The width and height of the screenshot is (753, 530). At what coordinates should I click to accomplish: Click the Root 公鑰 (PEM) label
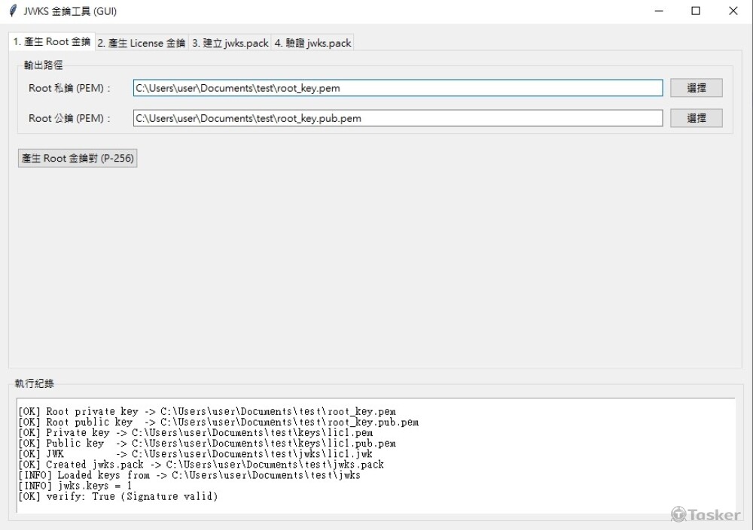point(70,118)
